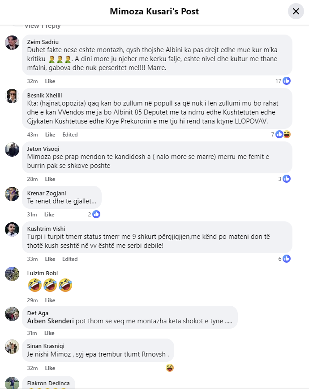The image size is (309, 392).
Task: Show edit history on Besnik Xhelili's comment
Action: point(70,135)
